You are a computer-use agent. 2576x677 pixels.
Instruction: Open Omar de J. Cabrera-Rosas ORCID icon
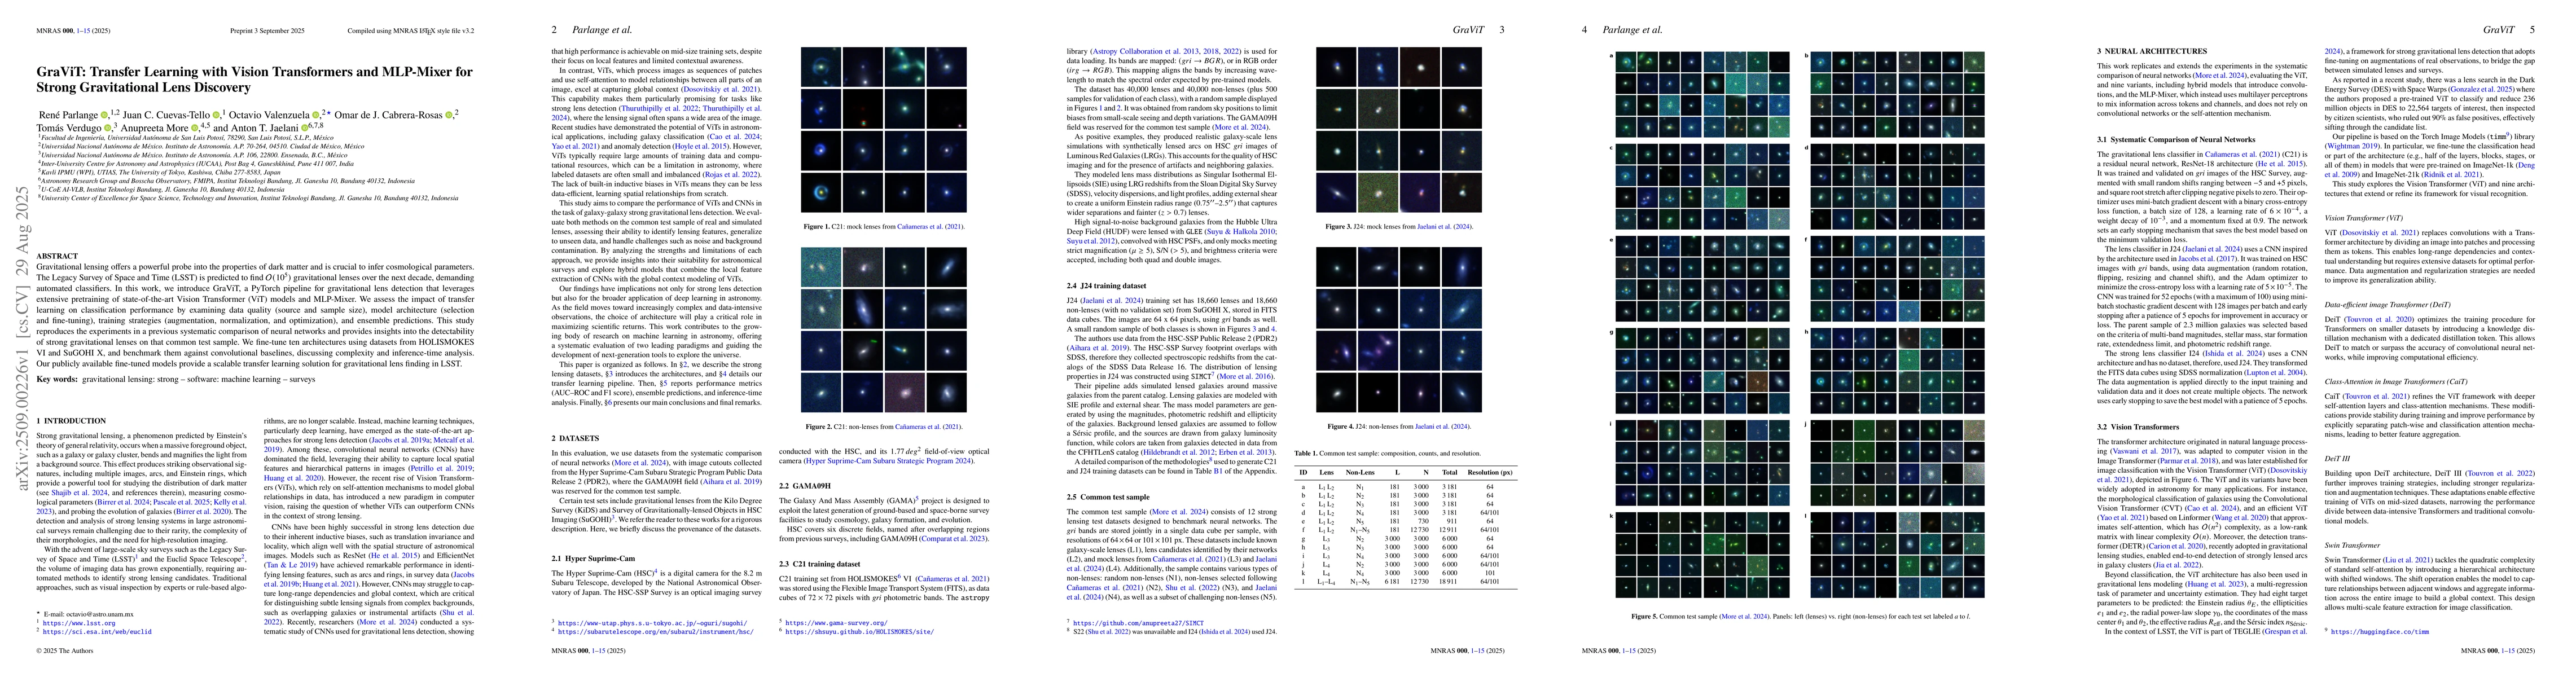[449, 115]
